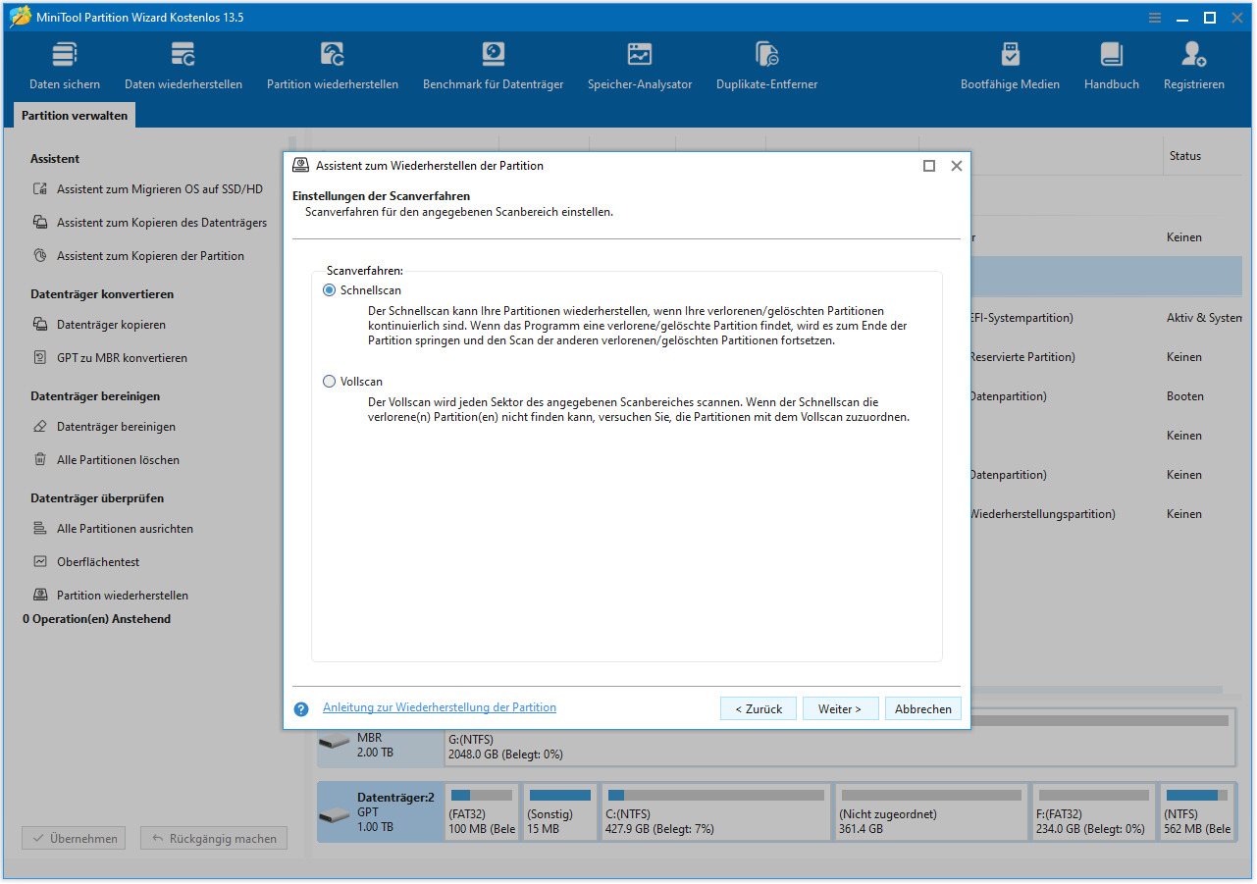This screenshot has width=1257, height=884.
Task: Click the help question mark in the dialog
Action: point(300,708)
